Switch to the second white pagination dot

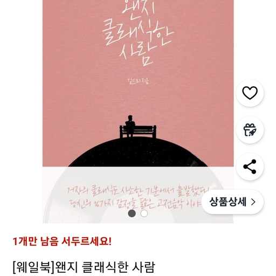(x=144, y=213)
